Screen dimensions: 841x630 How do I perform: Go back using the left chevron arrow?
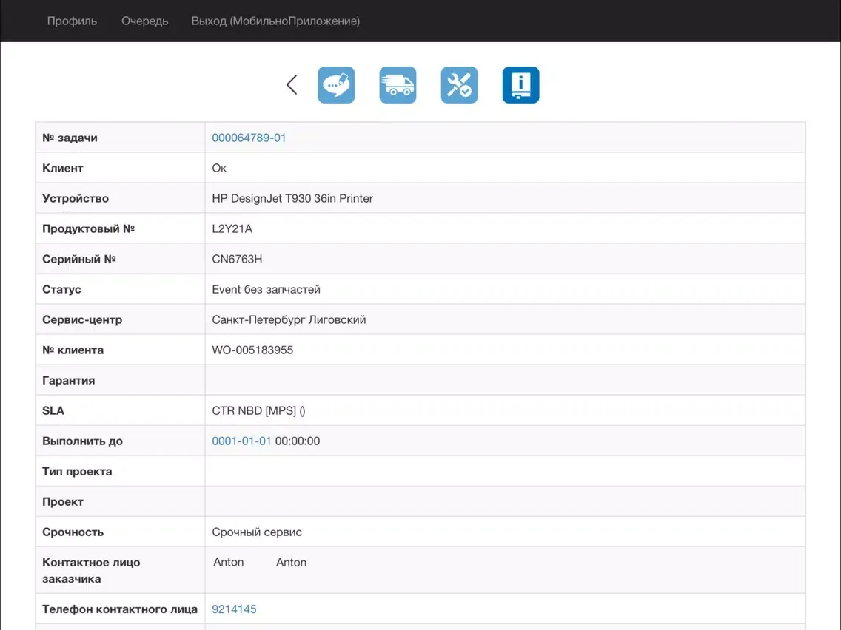click(292, 84)
